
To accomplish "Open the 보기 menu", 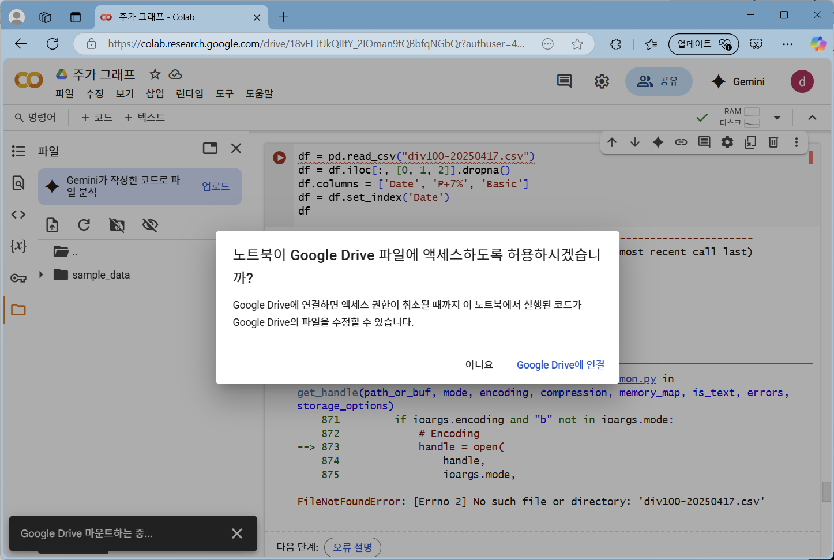I will click(125, 93).
